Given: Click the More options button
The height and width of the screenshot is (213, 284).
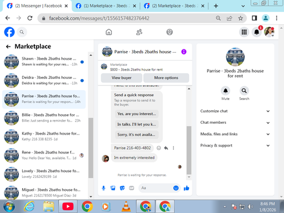Looking at the screenshot, I should click(166, 78).
